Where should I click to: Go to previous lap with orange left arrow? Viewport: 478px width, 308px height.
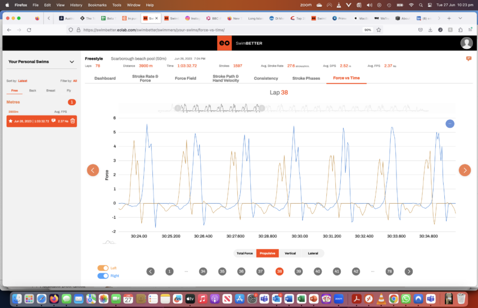[93, 170]
